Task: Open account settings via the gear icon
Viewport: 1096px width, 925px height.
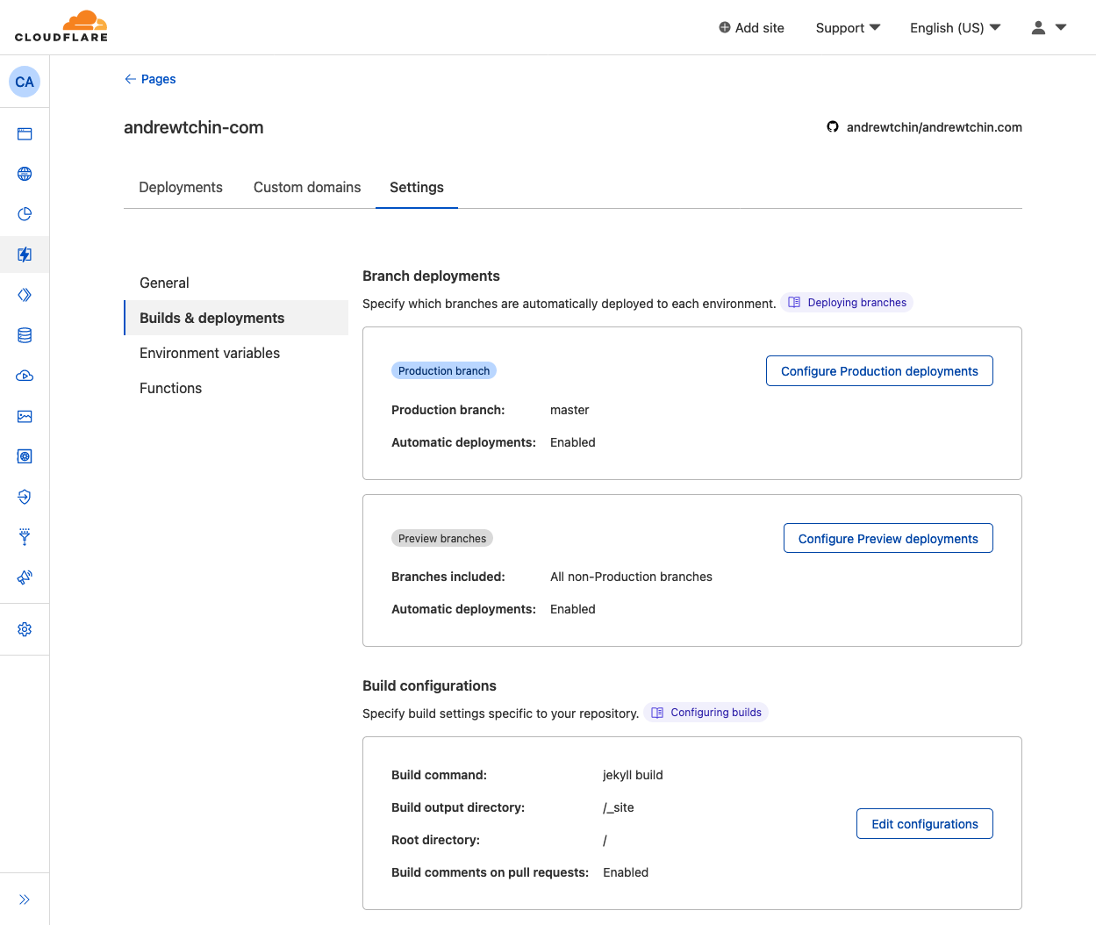Action: 25,629
